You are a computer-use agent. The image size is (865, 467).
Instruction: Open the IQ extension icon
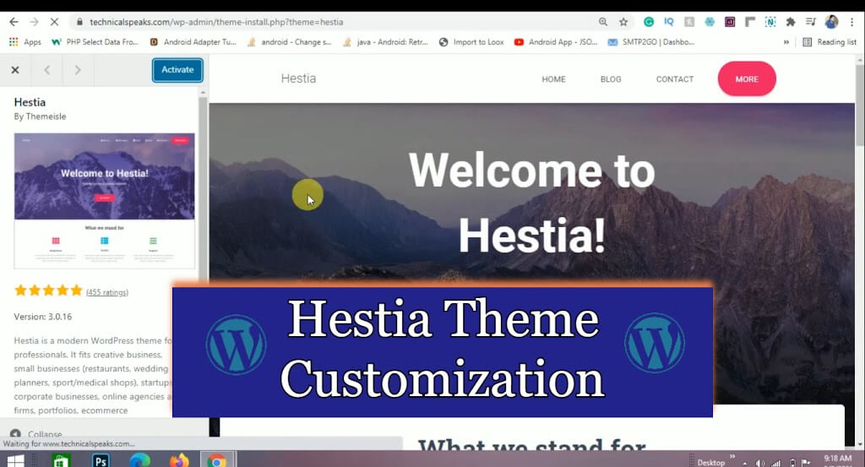click(669, 22)
